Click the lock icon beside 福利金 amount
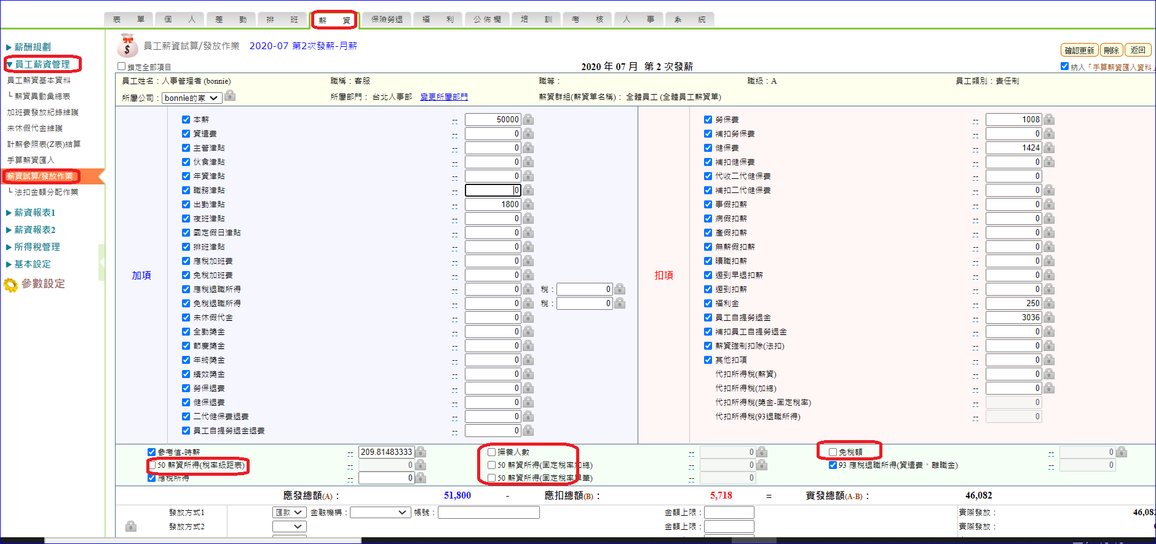 [1049, 303]
